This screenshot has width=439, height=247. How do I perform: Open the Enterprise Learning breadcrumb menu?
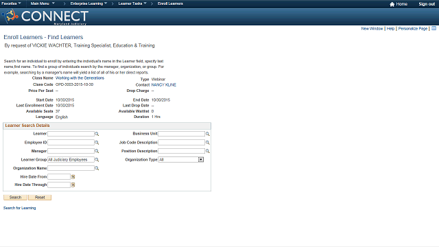pos(88,3)
